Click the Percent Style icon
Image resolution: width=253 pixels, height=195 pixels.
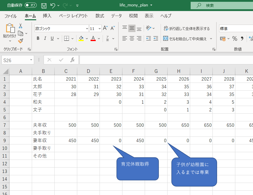(235, 38)
